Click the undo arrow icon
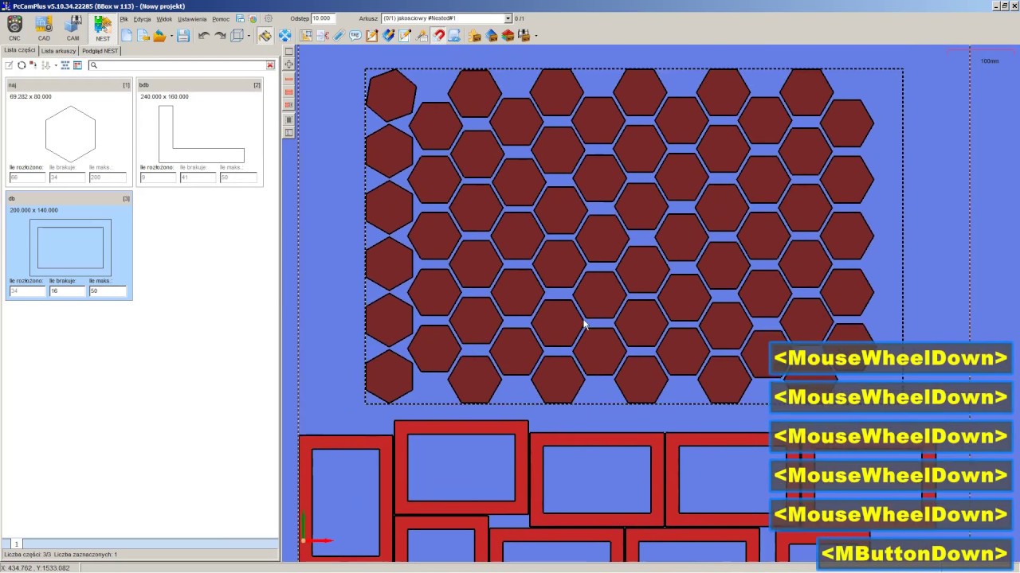1020x573 pixels. point(204,36)
